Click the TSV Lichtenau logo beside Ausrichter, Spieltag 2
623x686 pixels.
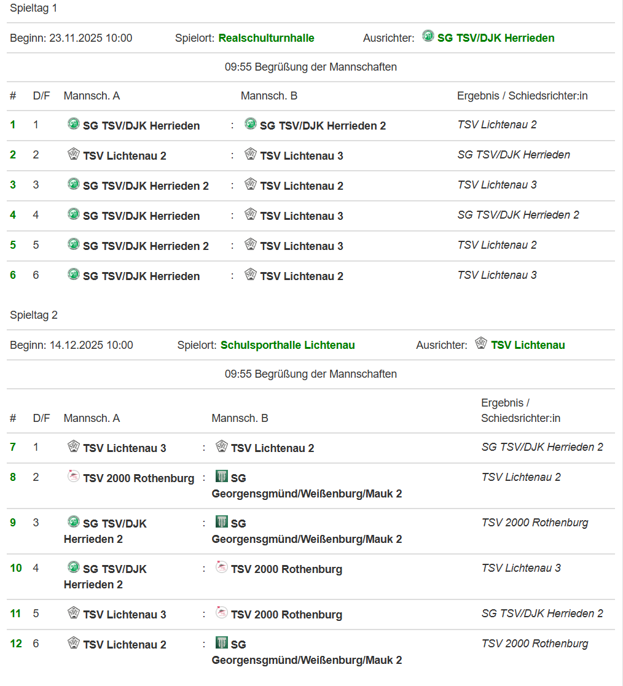pyautogui.click(x=481, y=343)
